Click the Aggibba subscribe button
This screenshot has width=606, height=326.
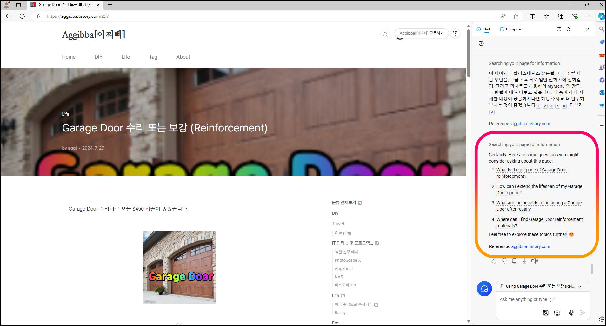tap(422, 33)
